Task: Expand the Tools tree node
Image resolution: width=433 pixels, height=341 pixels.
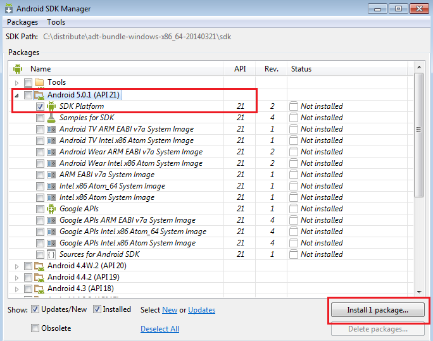Action: [x=17, y=83]
